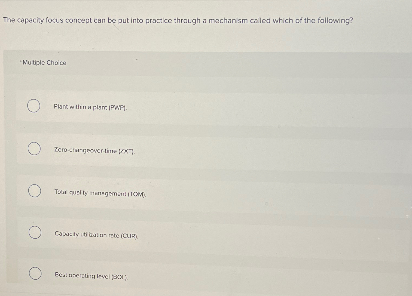Click the Total quality management answer text

pos(100,193)
